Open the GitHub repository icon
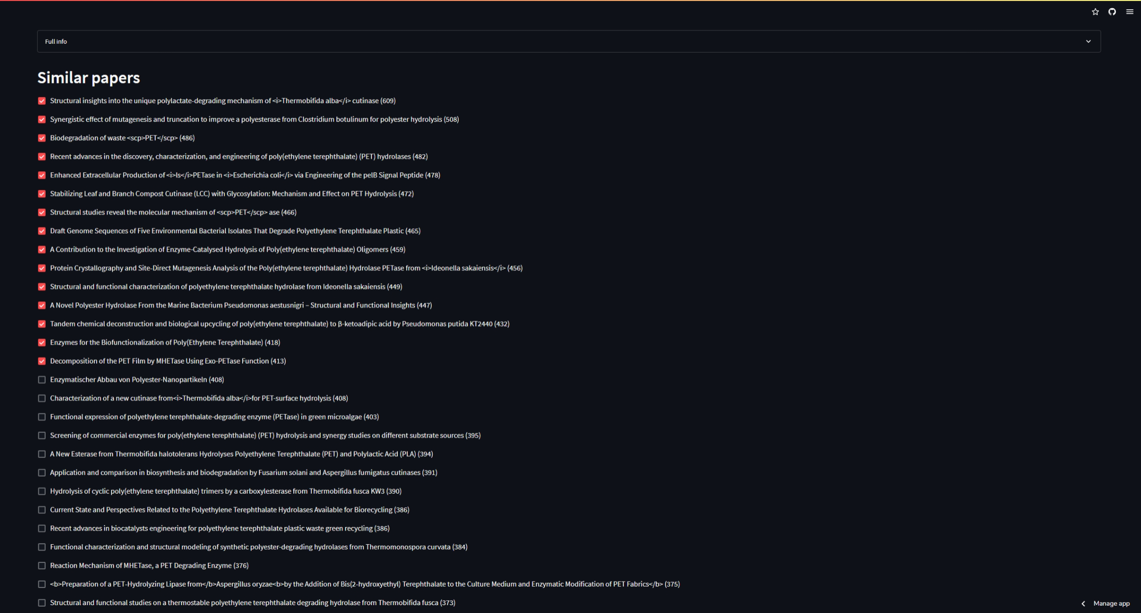 coord(1112,12)
